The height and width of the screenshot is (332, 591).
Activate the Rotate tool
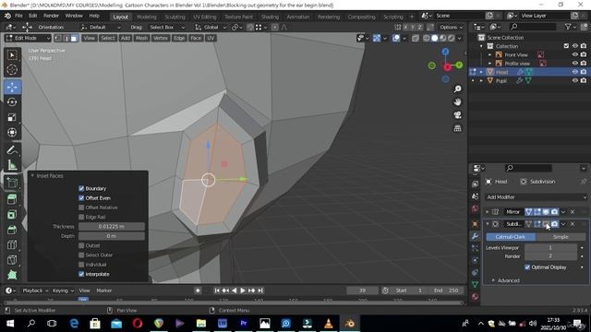(12, 102)
